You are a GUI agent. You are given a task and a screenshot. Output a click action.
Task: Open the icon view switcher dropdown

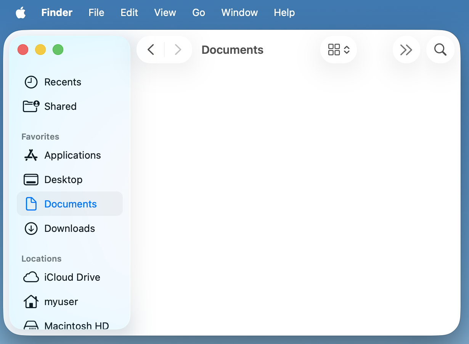coord(339,50)
